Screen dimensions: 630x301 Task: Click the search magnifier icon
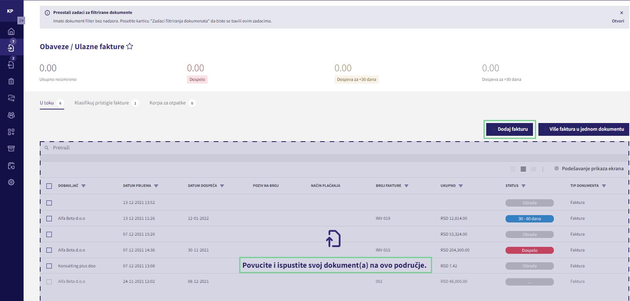[x=46, y=148]
